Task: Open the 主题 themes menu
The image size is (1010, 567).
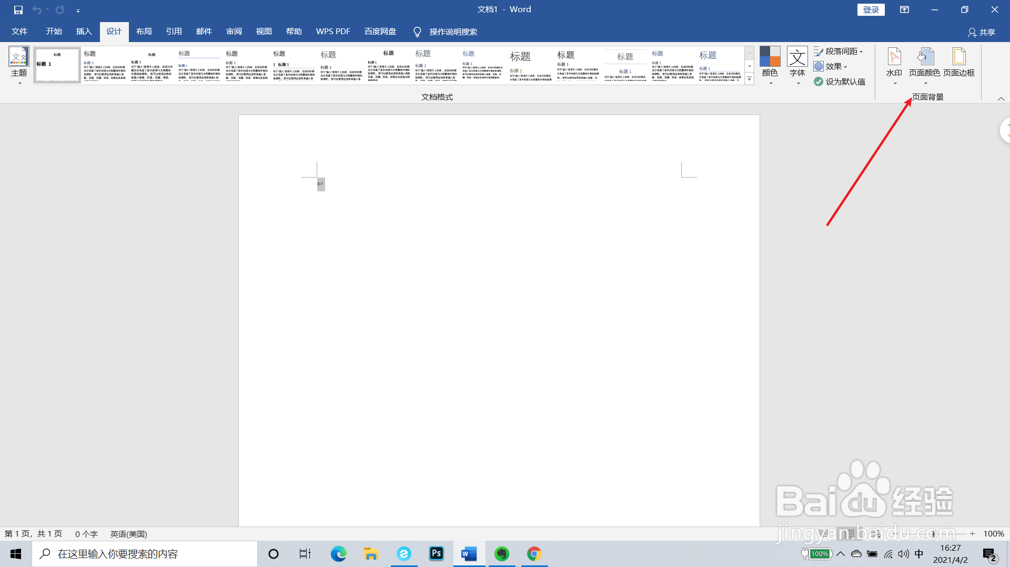Action: pyautogui.click(x=19, y=66)
